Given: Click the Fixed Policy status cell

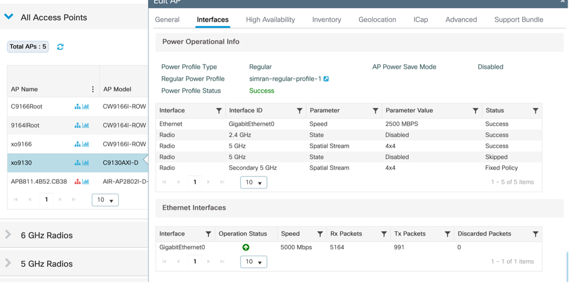Looking at the screenshot, I should click(x=502, y=168).
